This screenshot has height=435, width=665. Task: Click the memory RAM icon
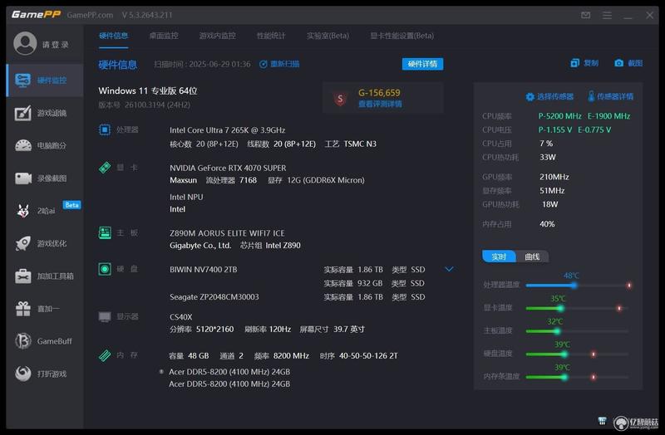click(105, 355)
